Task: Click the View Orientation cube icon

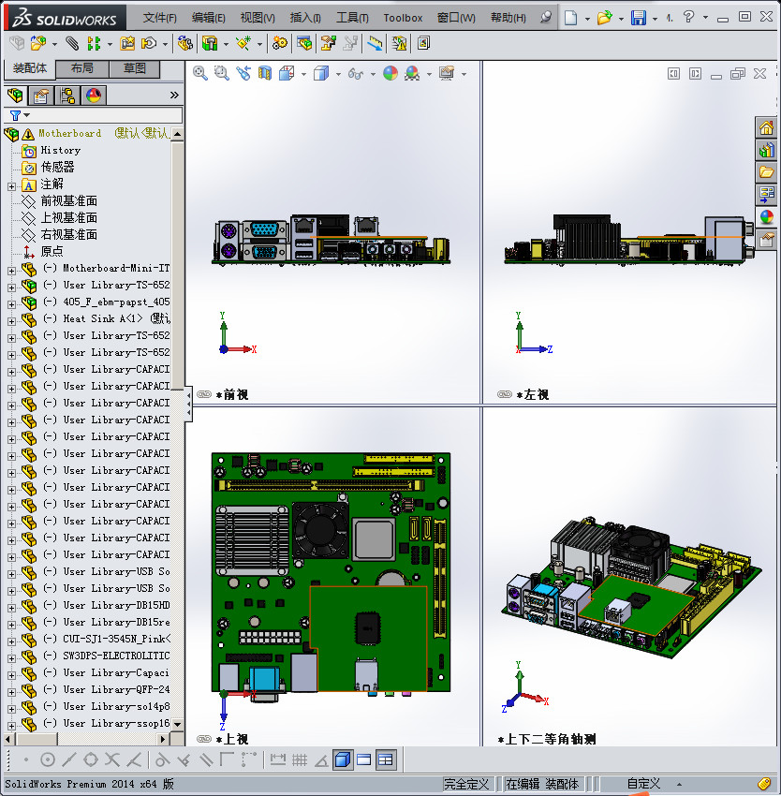Action: tap(287, 74)
